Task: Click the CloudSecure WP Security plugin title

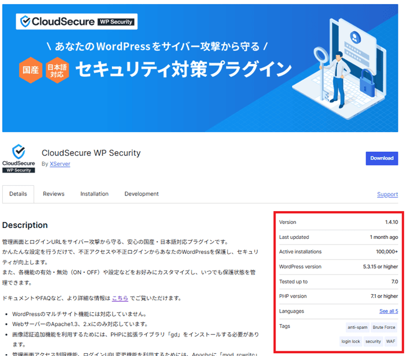Action: click(91, 153)
